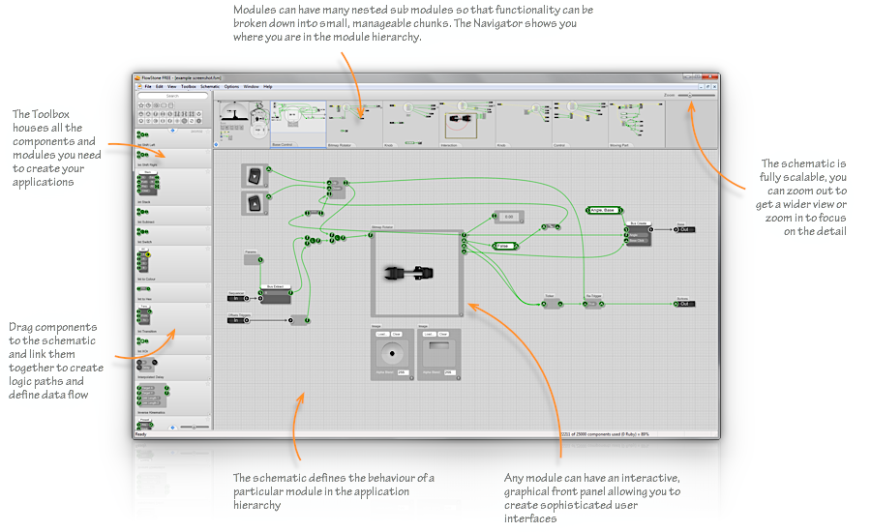
Task: Click Load button on slider Image module
Action: [x=429, y=335]
